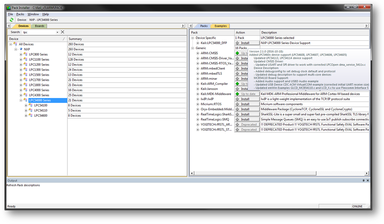Screen dimensions: 384x224
Task: Select the LPC54000 Series tree item
Action: (40, 100)
